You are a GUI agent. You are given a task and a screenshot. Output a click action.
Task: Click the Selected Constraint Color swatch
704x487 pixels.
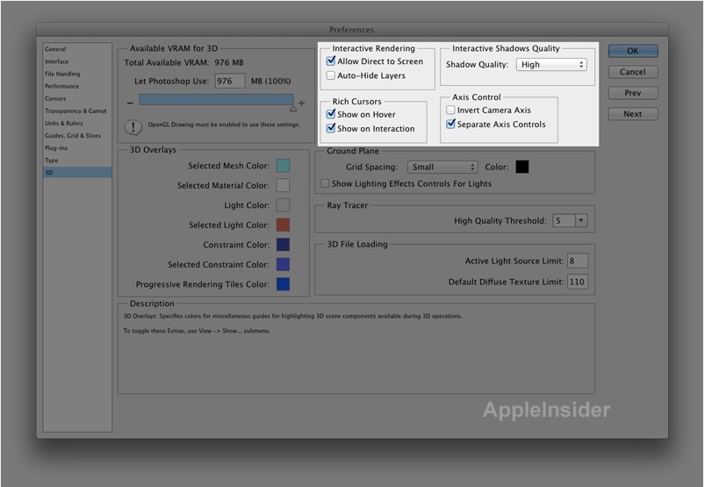pyautogui.click(x=283, y=264)
